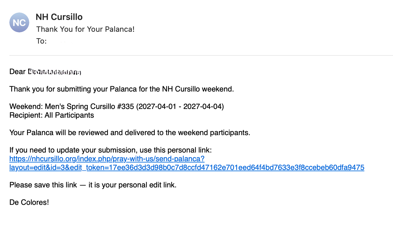Screen dimensions: 393x226
Task: Open the nhcursillo.org send-palanca link
Action: pos(107,159)
